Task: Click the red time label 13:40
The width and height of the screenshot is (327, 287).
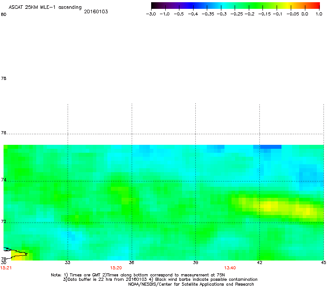Action: pos(230,268)
